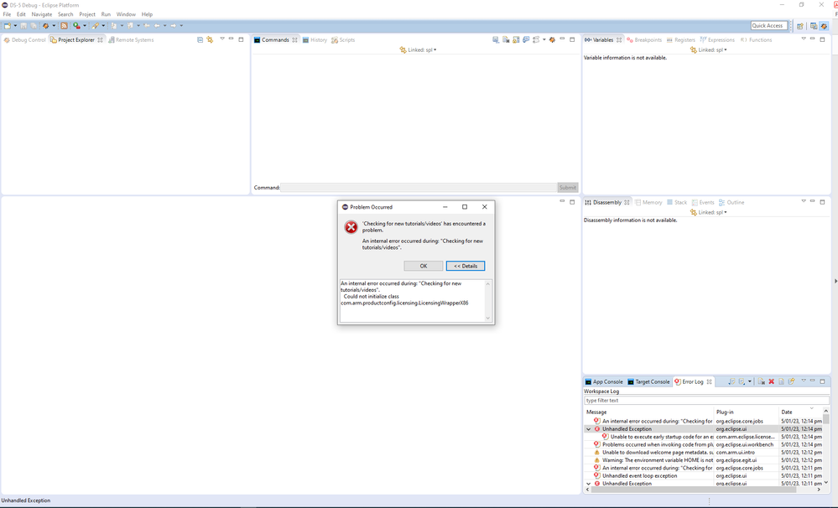838x508 pixels.
Task: Click the Error Log vertical scrollbar thumb
Action: tap(825, 418)
